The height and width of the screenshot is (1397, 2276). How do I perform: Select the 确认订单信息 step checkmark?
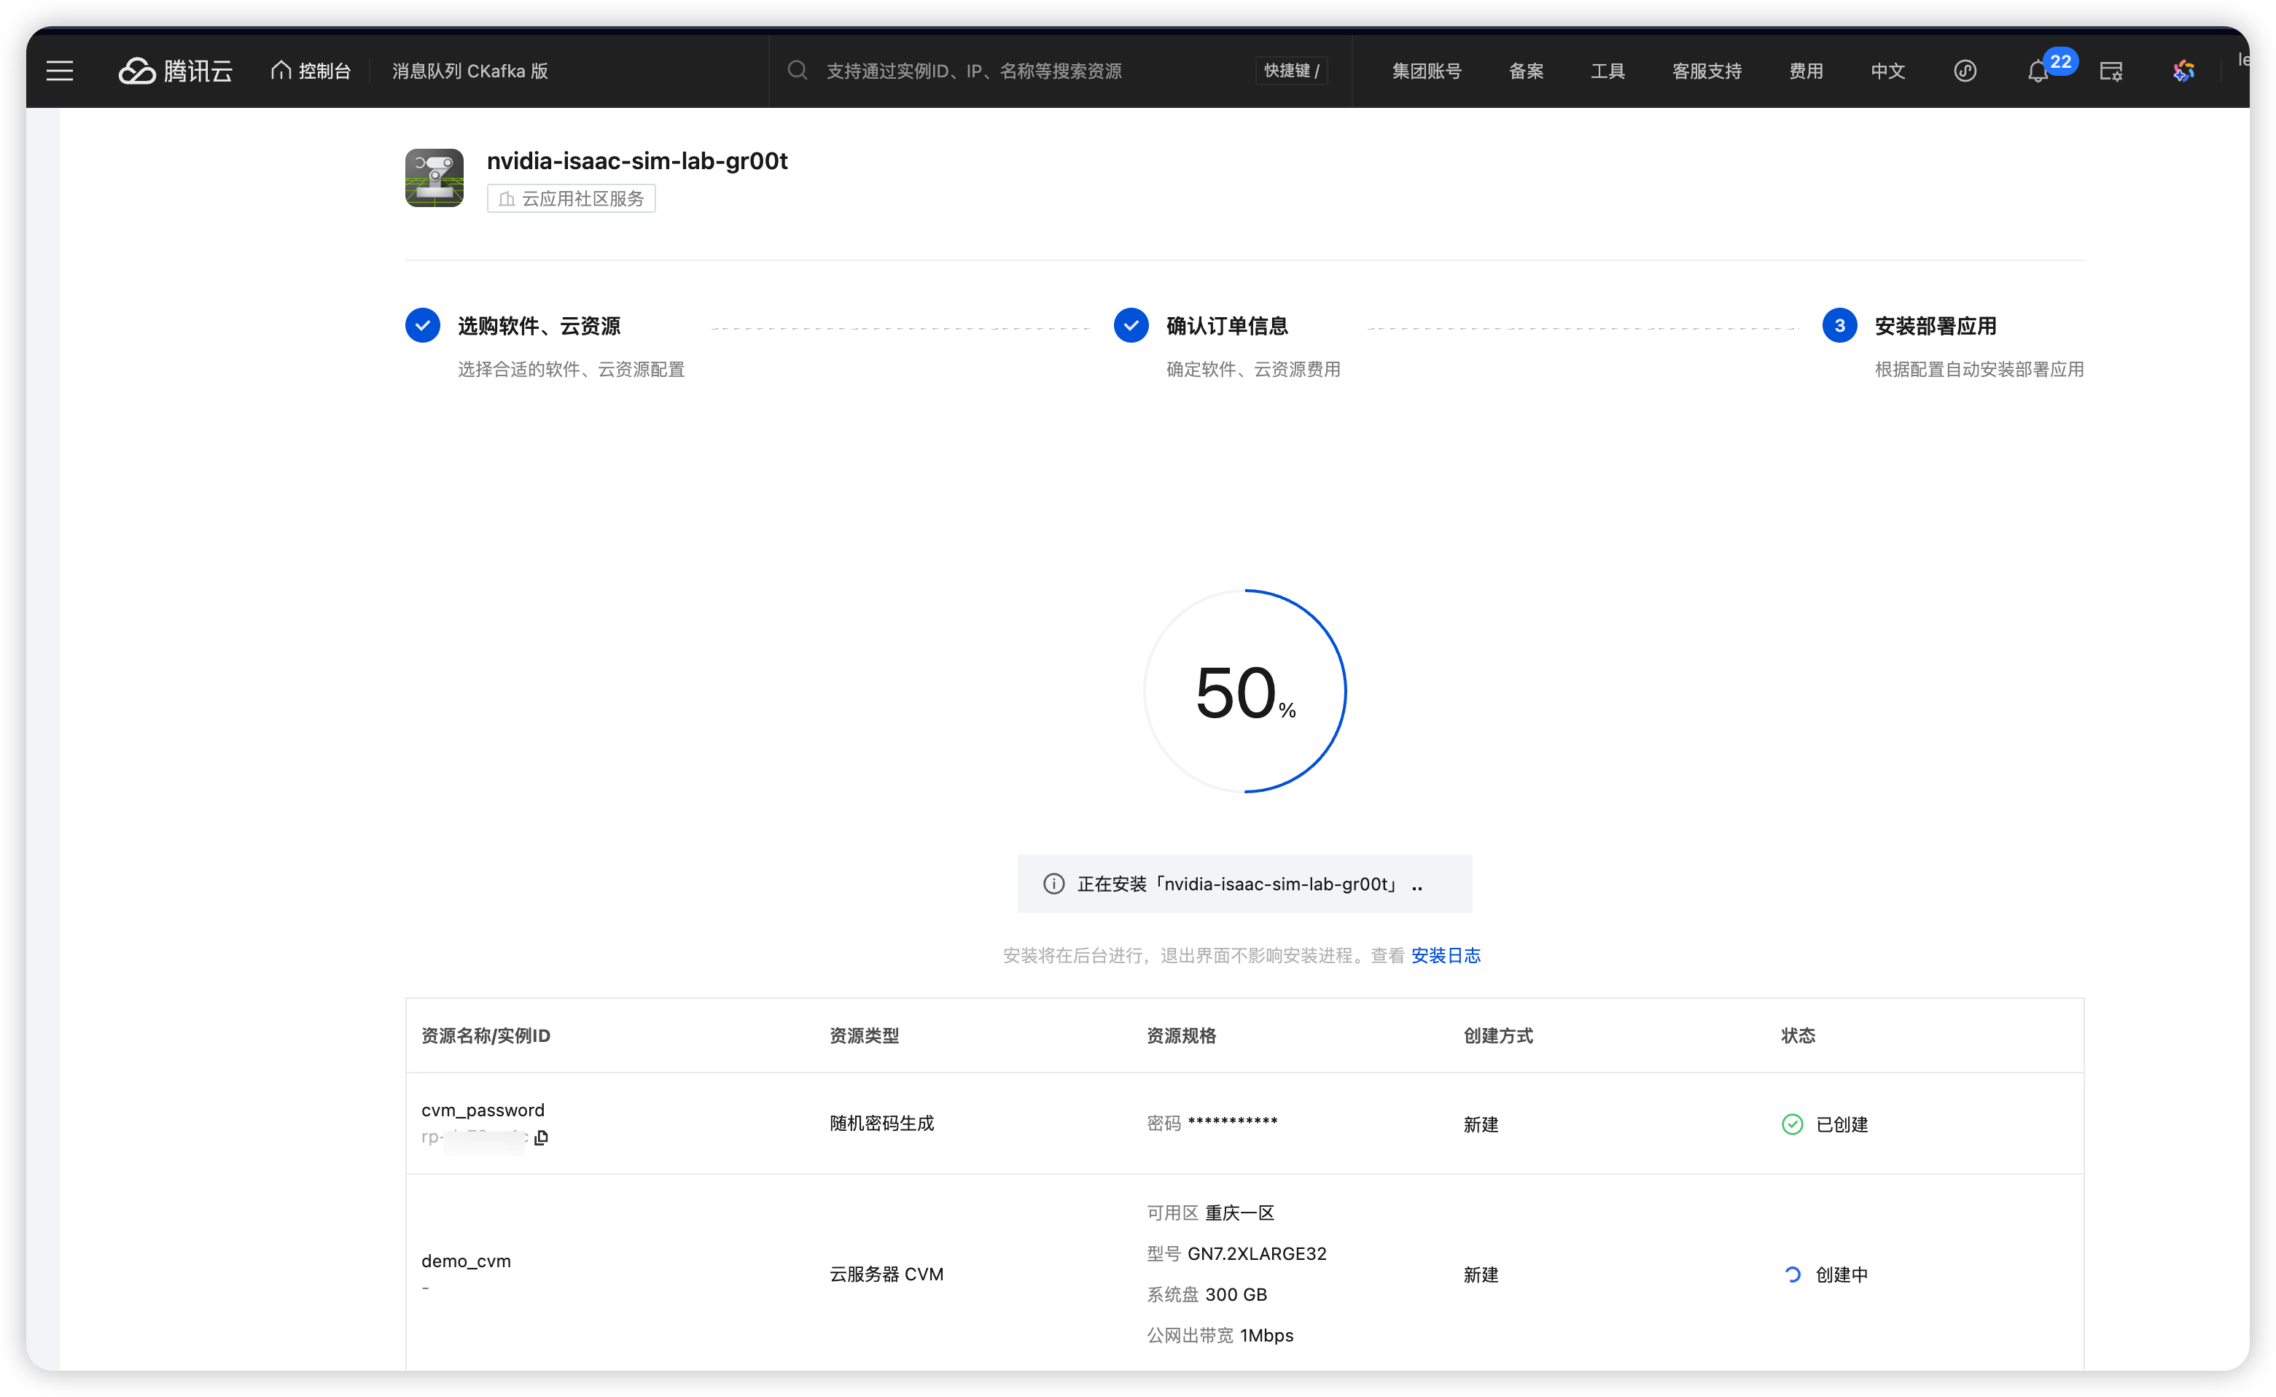1131,325
